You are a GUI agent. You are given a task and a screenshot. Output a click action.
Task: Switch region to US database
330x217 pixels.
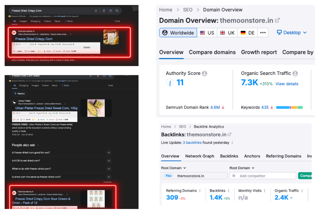pyautogui.click(x=207, y=33)
